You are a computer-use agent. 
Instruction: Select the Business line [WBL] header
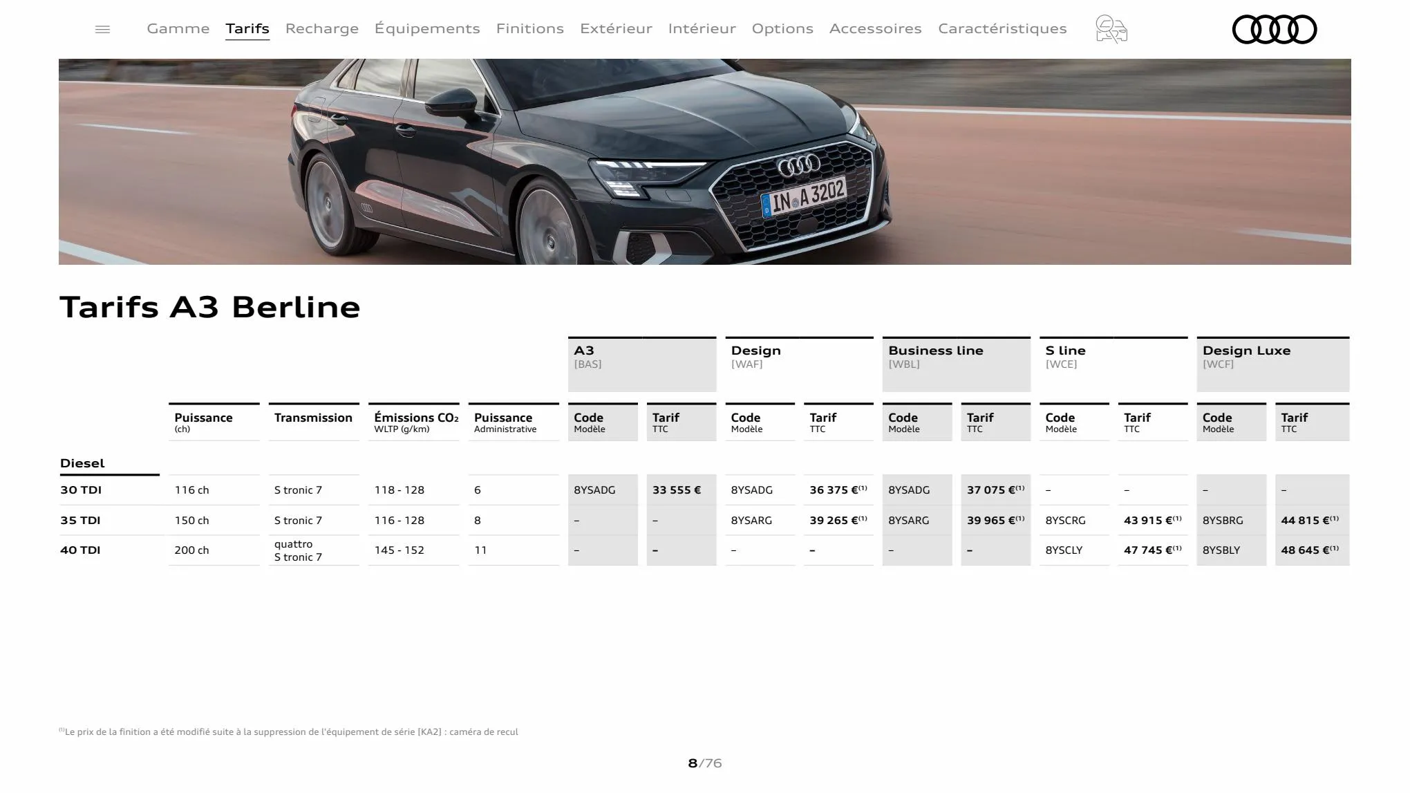pos(957,364)
